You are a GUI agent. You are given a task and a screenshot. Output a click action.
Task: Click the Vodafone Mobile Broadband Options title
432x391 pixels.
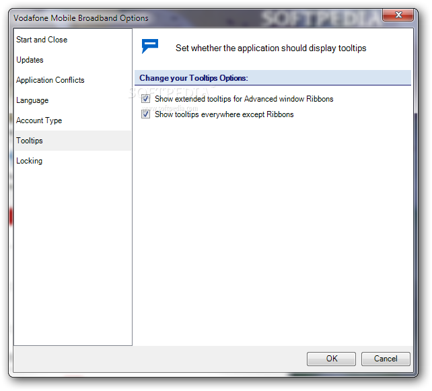coord(81,18)
